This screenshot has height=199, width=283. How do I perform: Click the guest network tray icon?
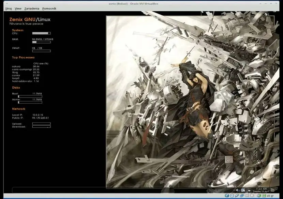point(243,190)
